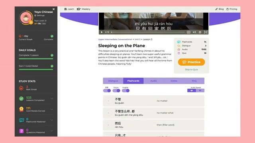Click the Sleeping on the Plane title
Viewport: 255px width, 143px height.
pos(122,46)
